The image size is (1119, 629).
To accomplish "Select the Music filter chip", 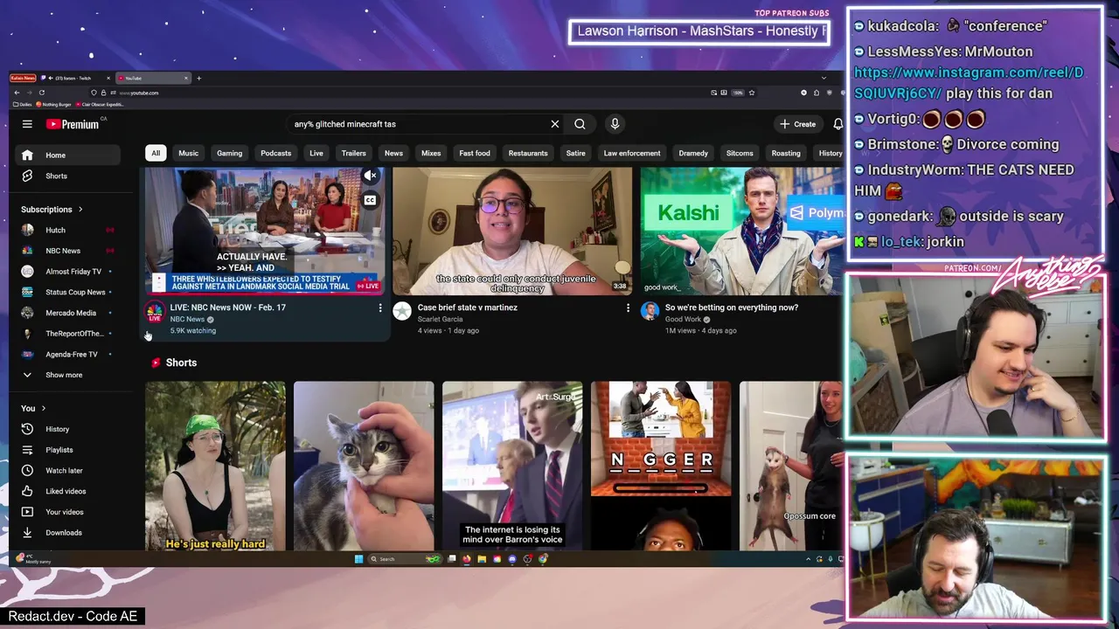I will [x=189, y=153].
